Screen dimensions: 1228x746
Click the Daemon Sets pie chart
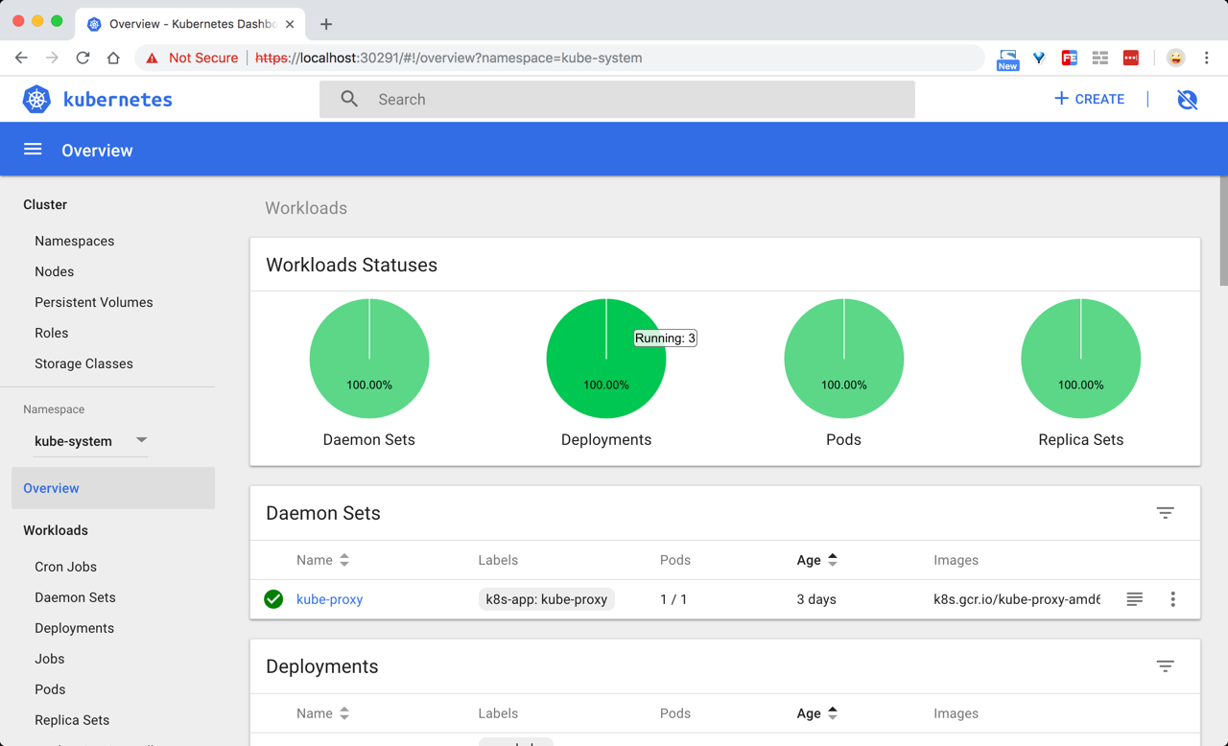369,359
